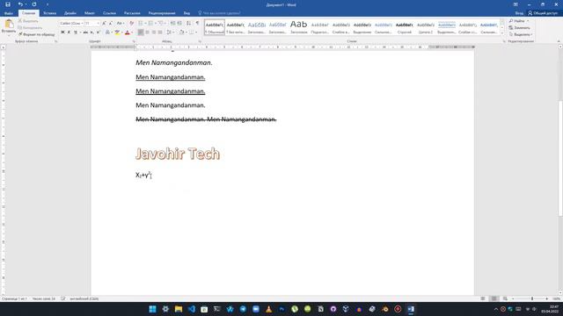Click the Paste (Вставить) clipboard icon
The height and width of the screenshot is (316, 563).
9,25
